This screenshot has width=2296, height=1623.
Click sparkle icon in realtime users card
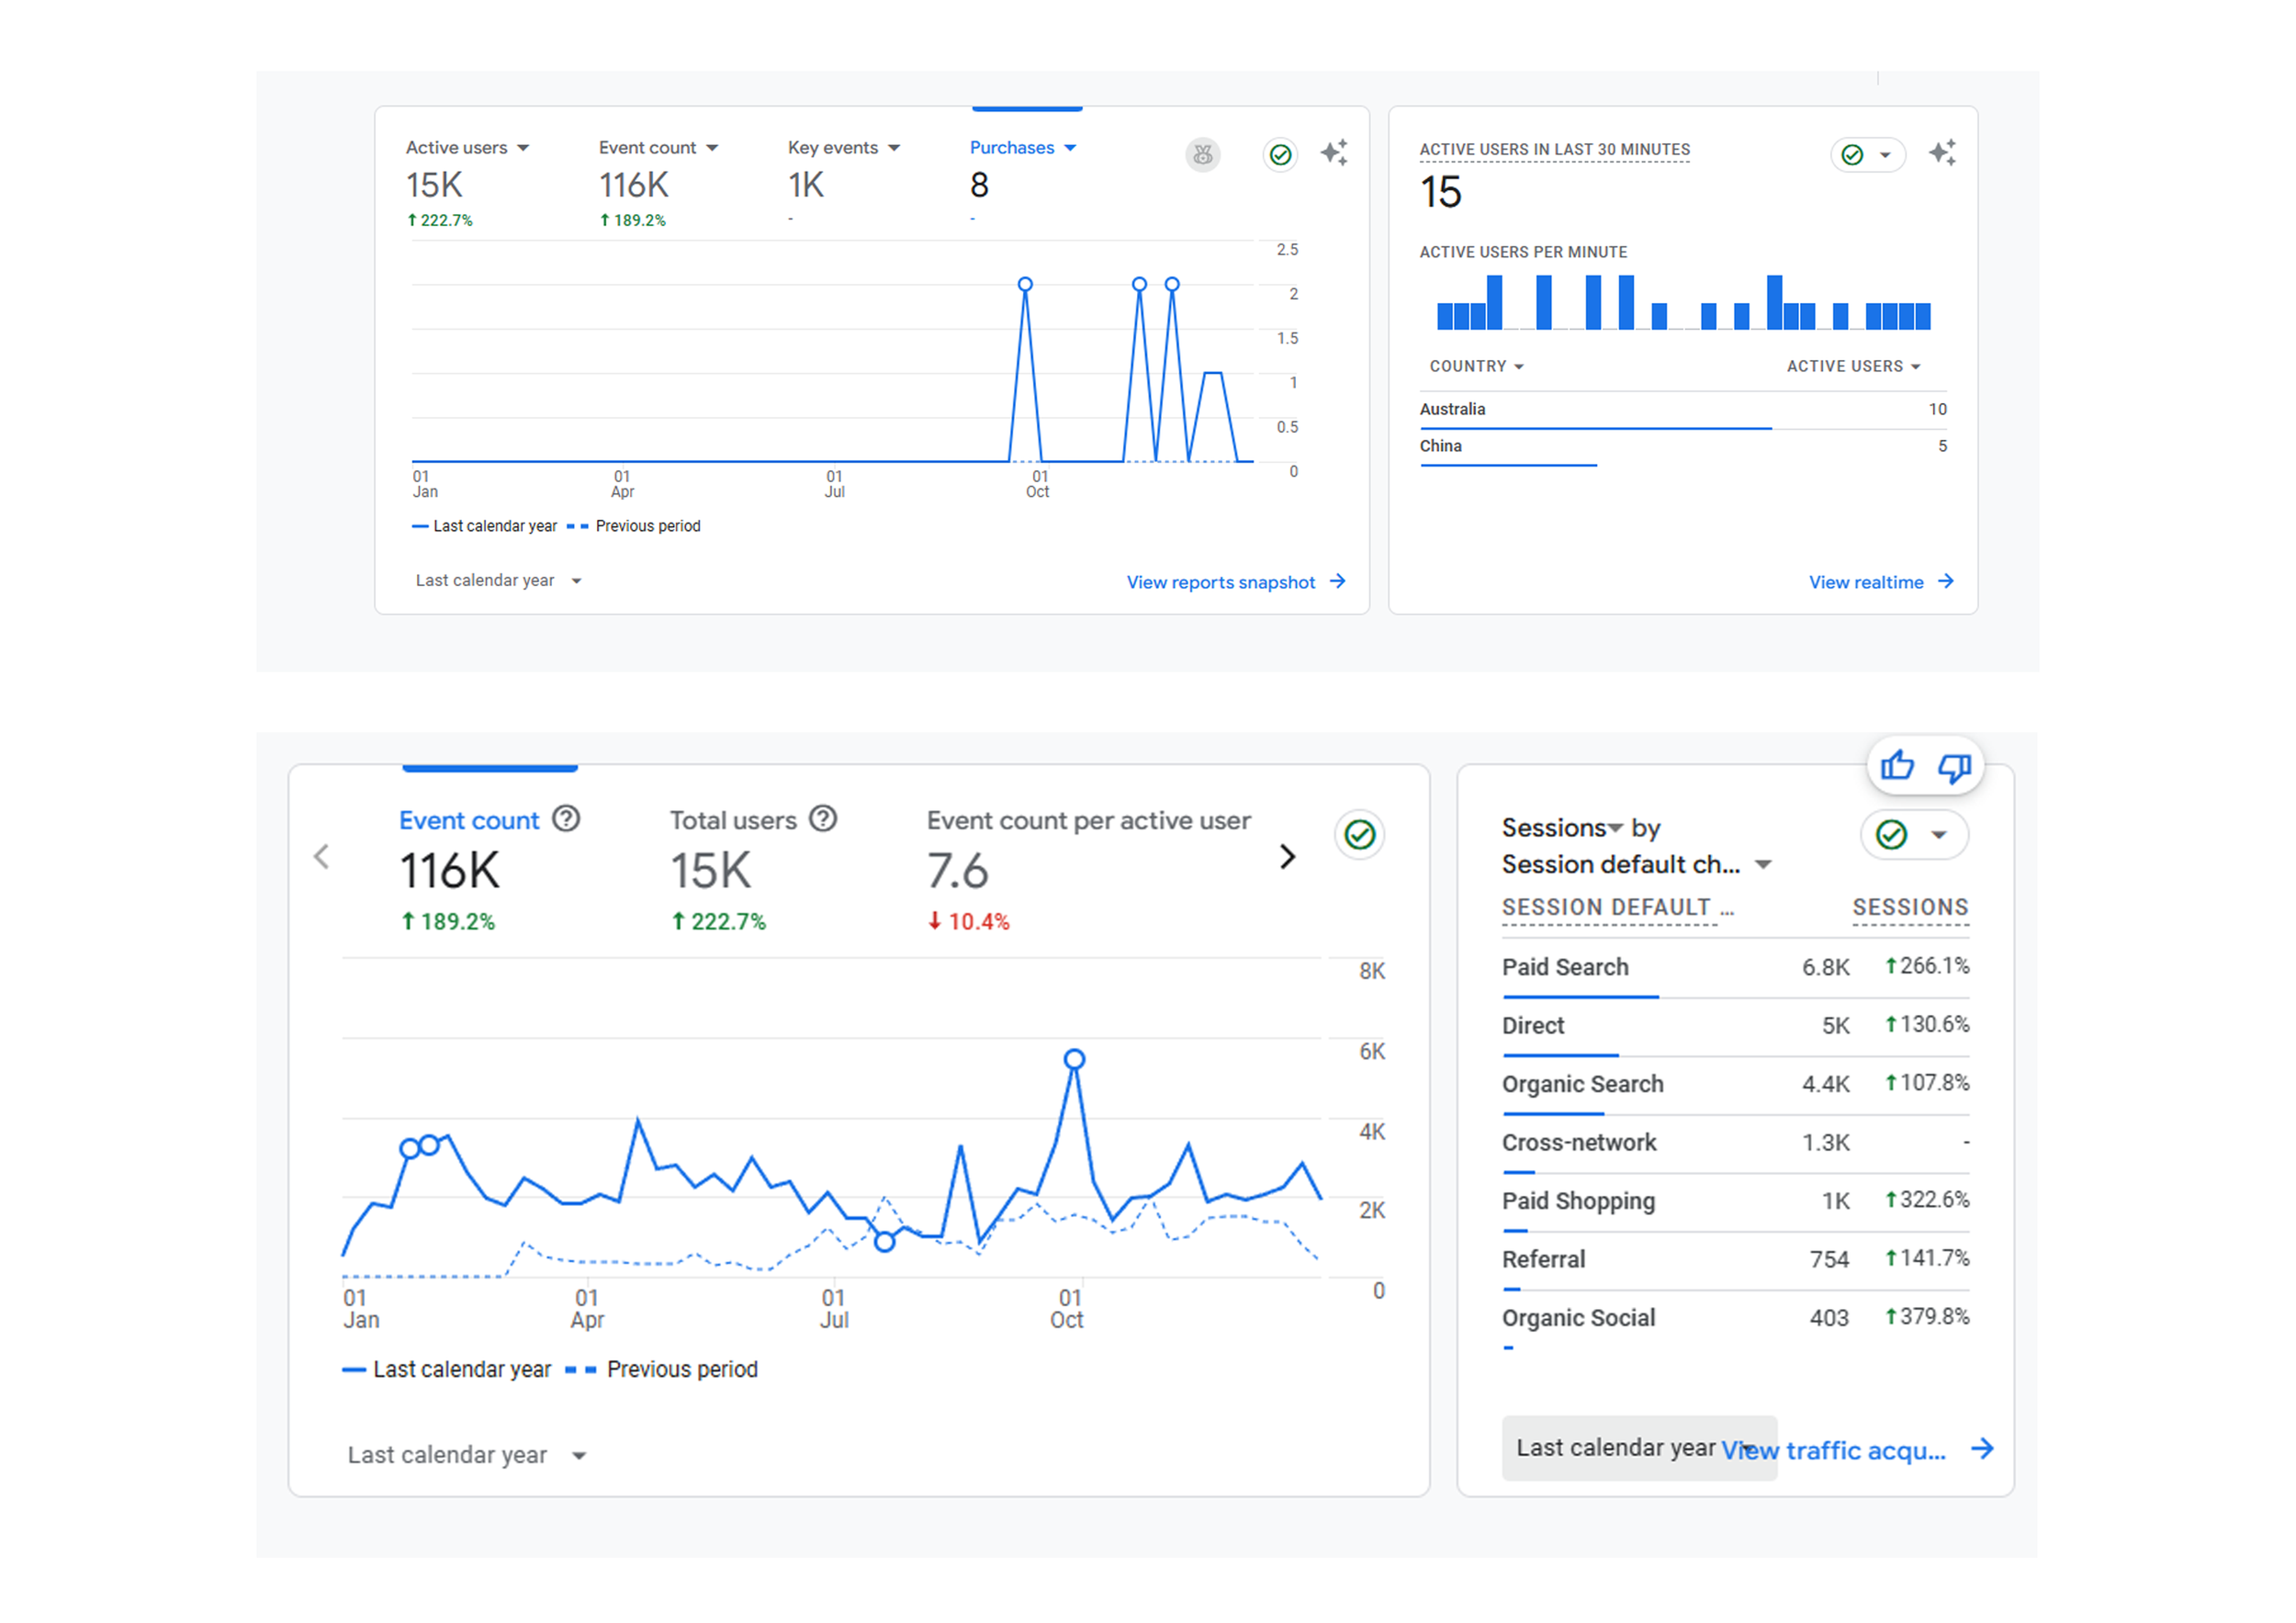point(1941,153)
